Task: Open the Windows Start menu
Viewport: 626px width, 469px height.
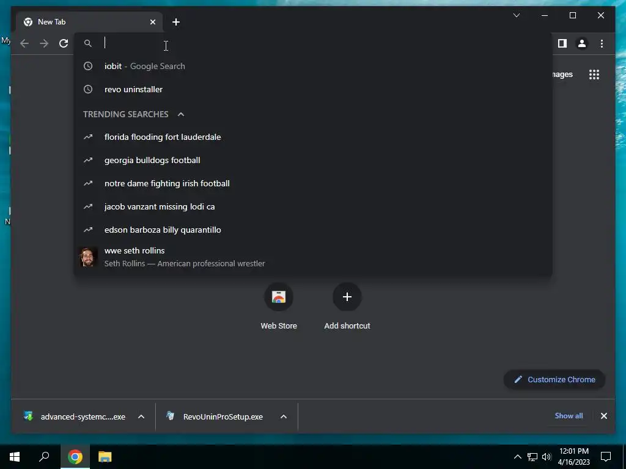Action: tap(15, 457)
